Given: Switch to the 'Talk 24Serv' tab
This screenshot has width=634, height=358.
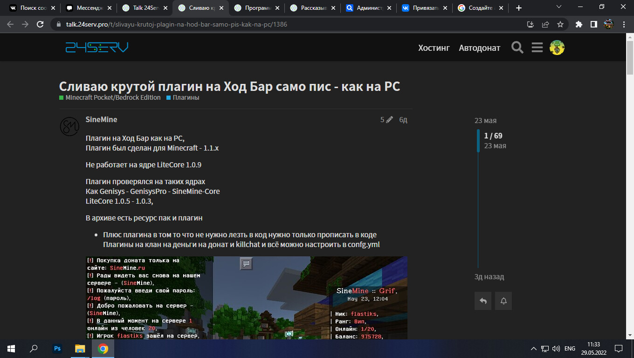Looking at the screenshot, I should click(x=145, y=8).
